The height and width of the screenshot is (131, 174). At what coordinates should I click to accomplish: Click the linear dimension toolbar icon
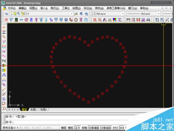[128, 20]
